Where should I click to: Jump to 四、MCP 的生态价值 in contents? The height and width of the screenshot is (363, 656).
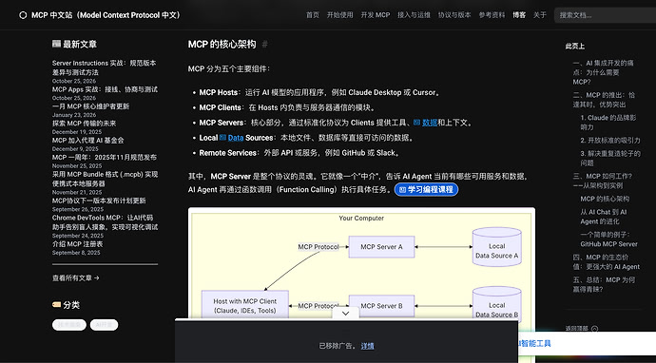pyautogui.click(x=607, y=261)
